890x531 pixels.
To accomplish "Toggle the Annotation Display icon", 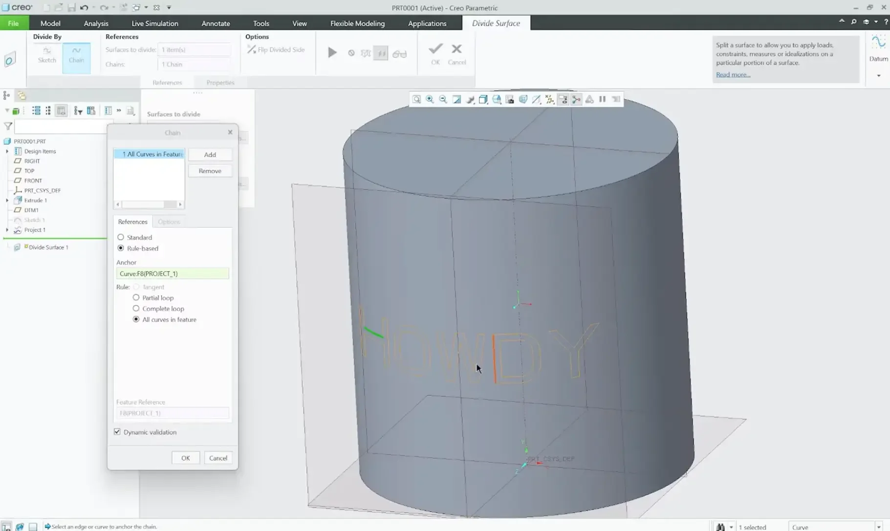I will click(x=563, y=99).
